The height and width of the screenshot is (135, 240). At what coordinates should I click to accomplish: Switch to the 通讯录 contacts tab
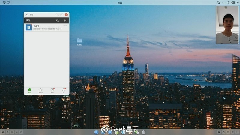coord(41,91)
